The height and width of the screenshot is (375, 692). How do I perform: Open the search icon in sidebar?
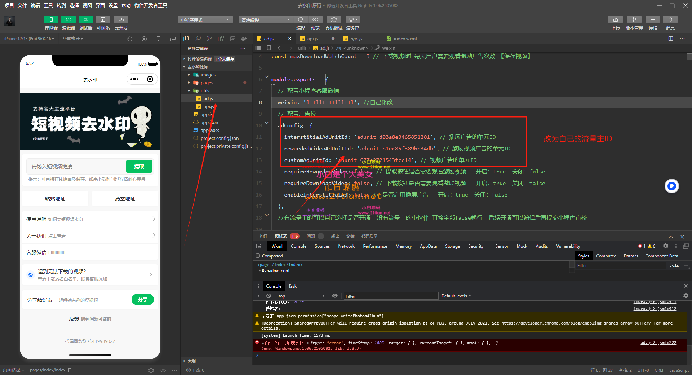(198, 39)
